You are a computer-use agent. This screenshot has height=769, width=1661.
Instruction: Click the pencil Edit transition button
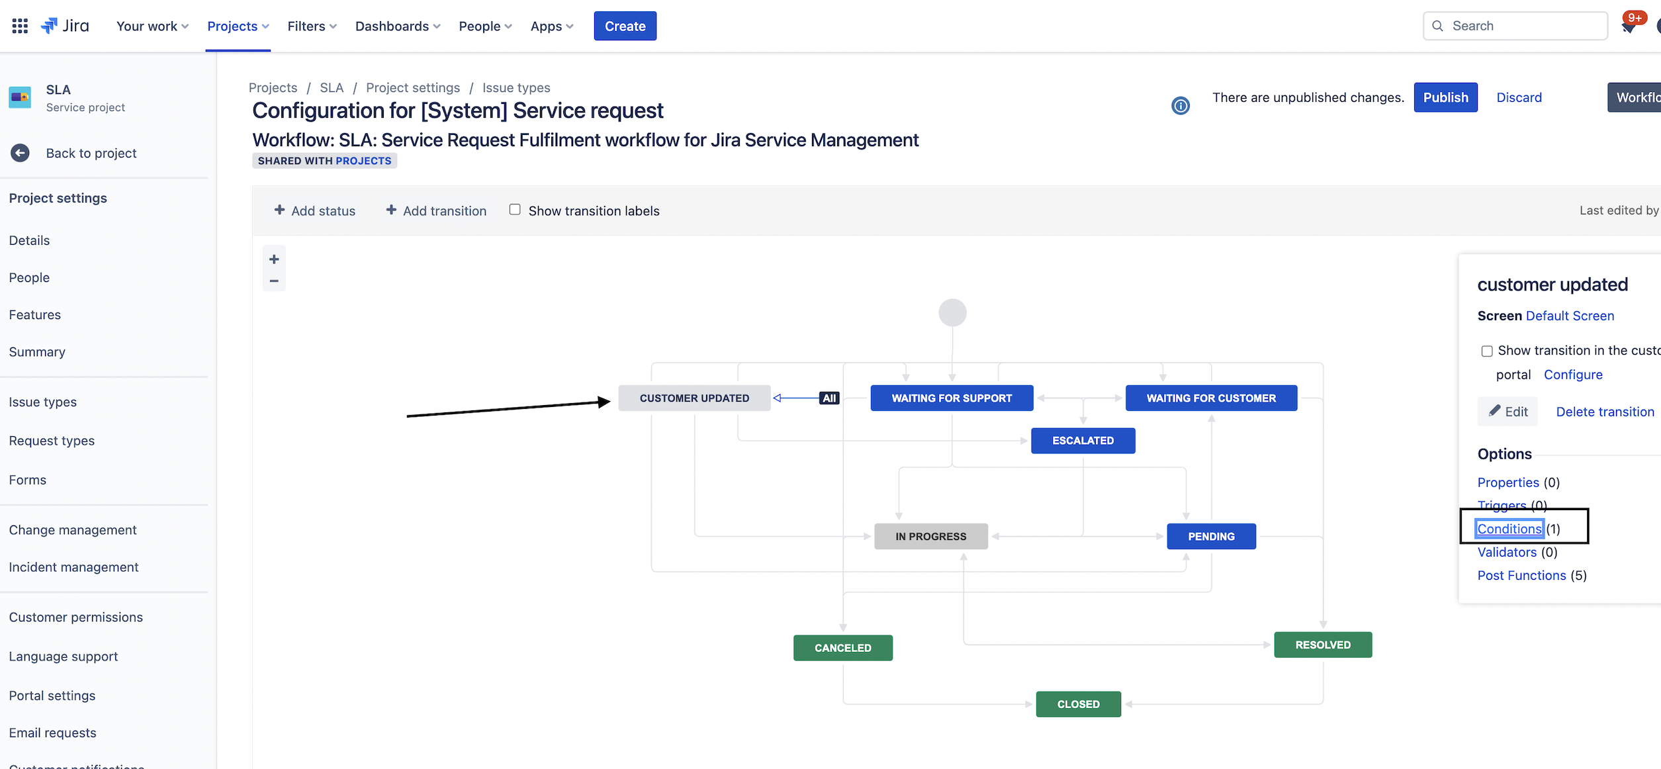click(x=1508, y=412)
